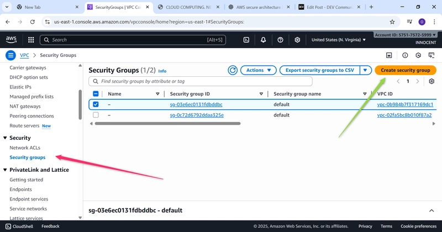
Task: Open security group link sg-03e6ec0131fdbddbc
Action: (196, 104)
